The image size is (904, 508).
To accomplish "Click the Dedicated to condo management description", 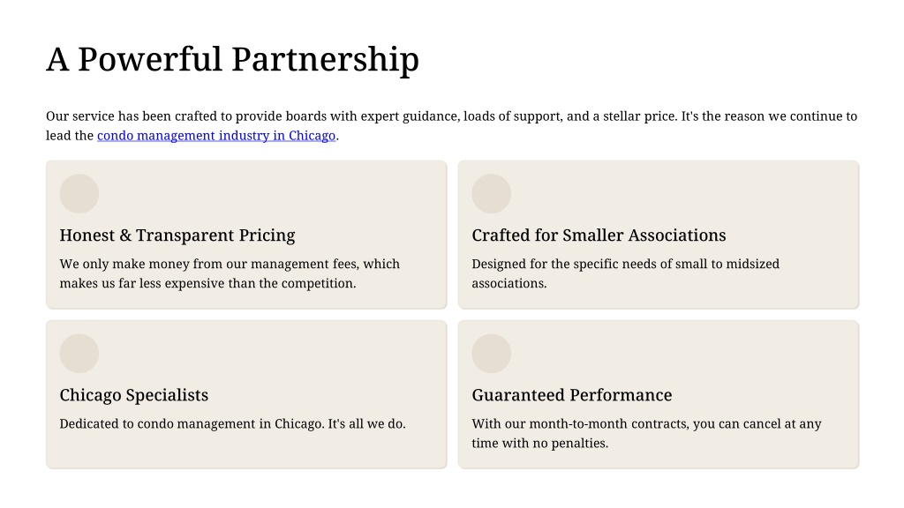I will click(x=232, y=424).
